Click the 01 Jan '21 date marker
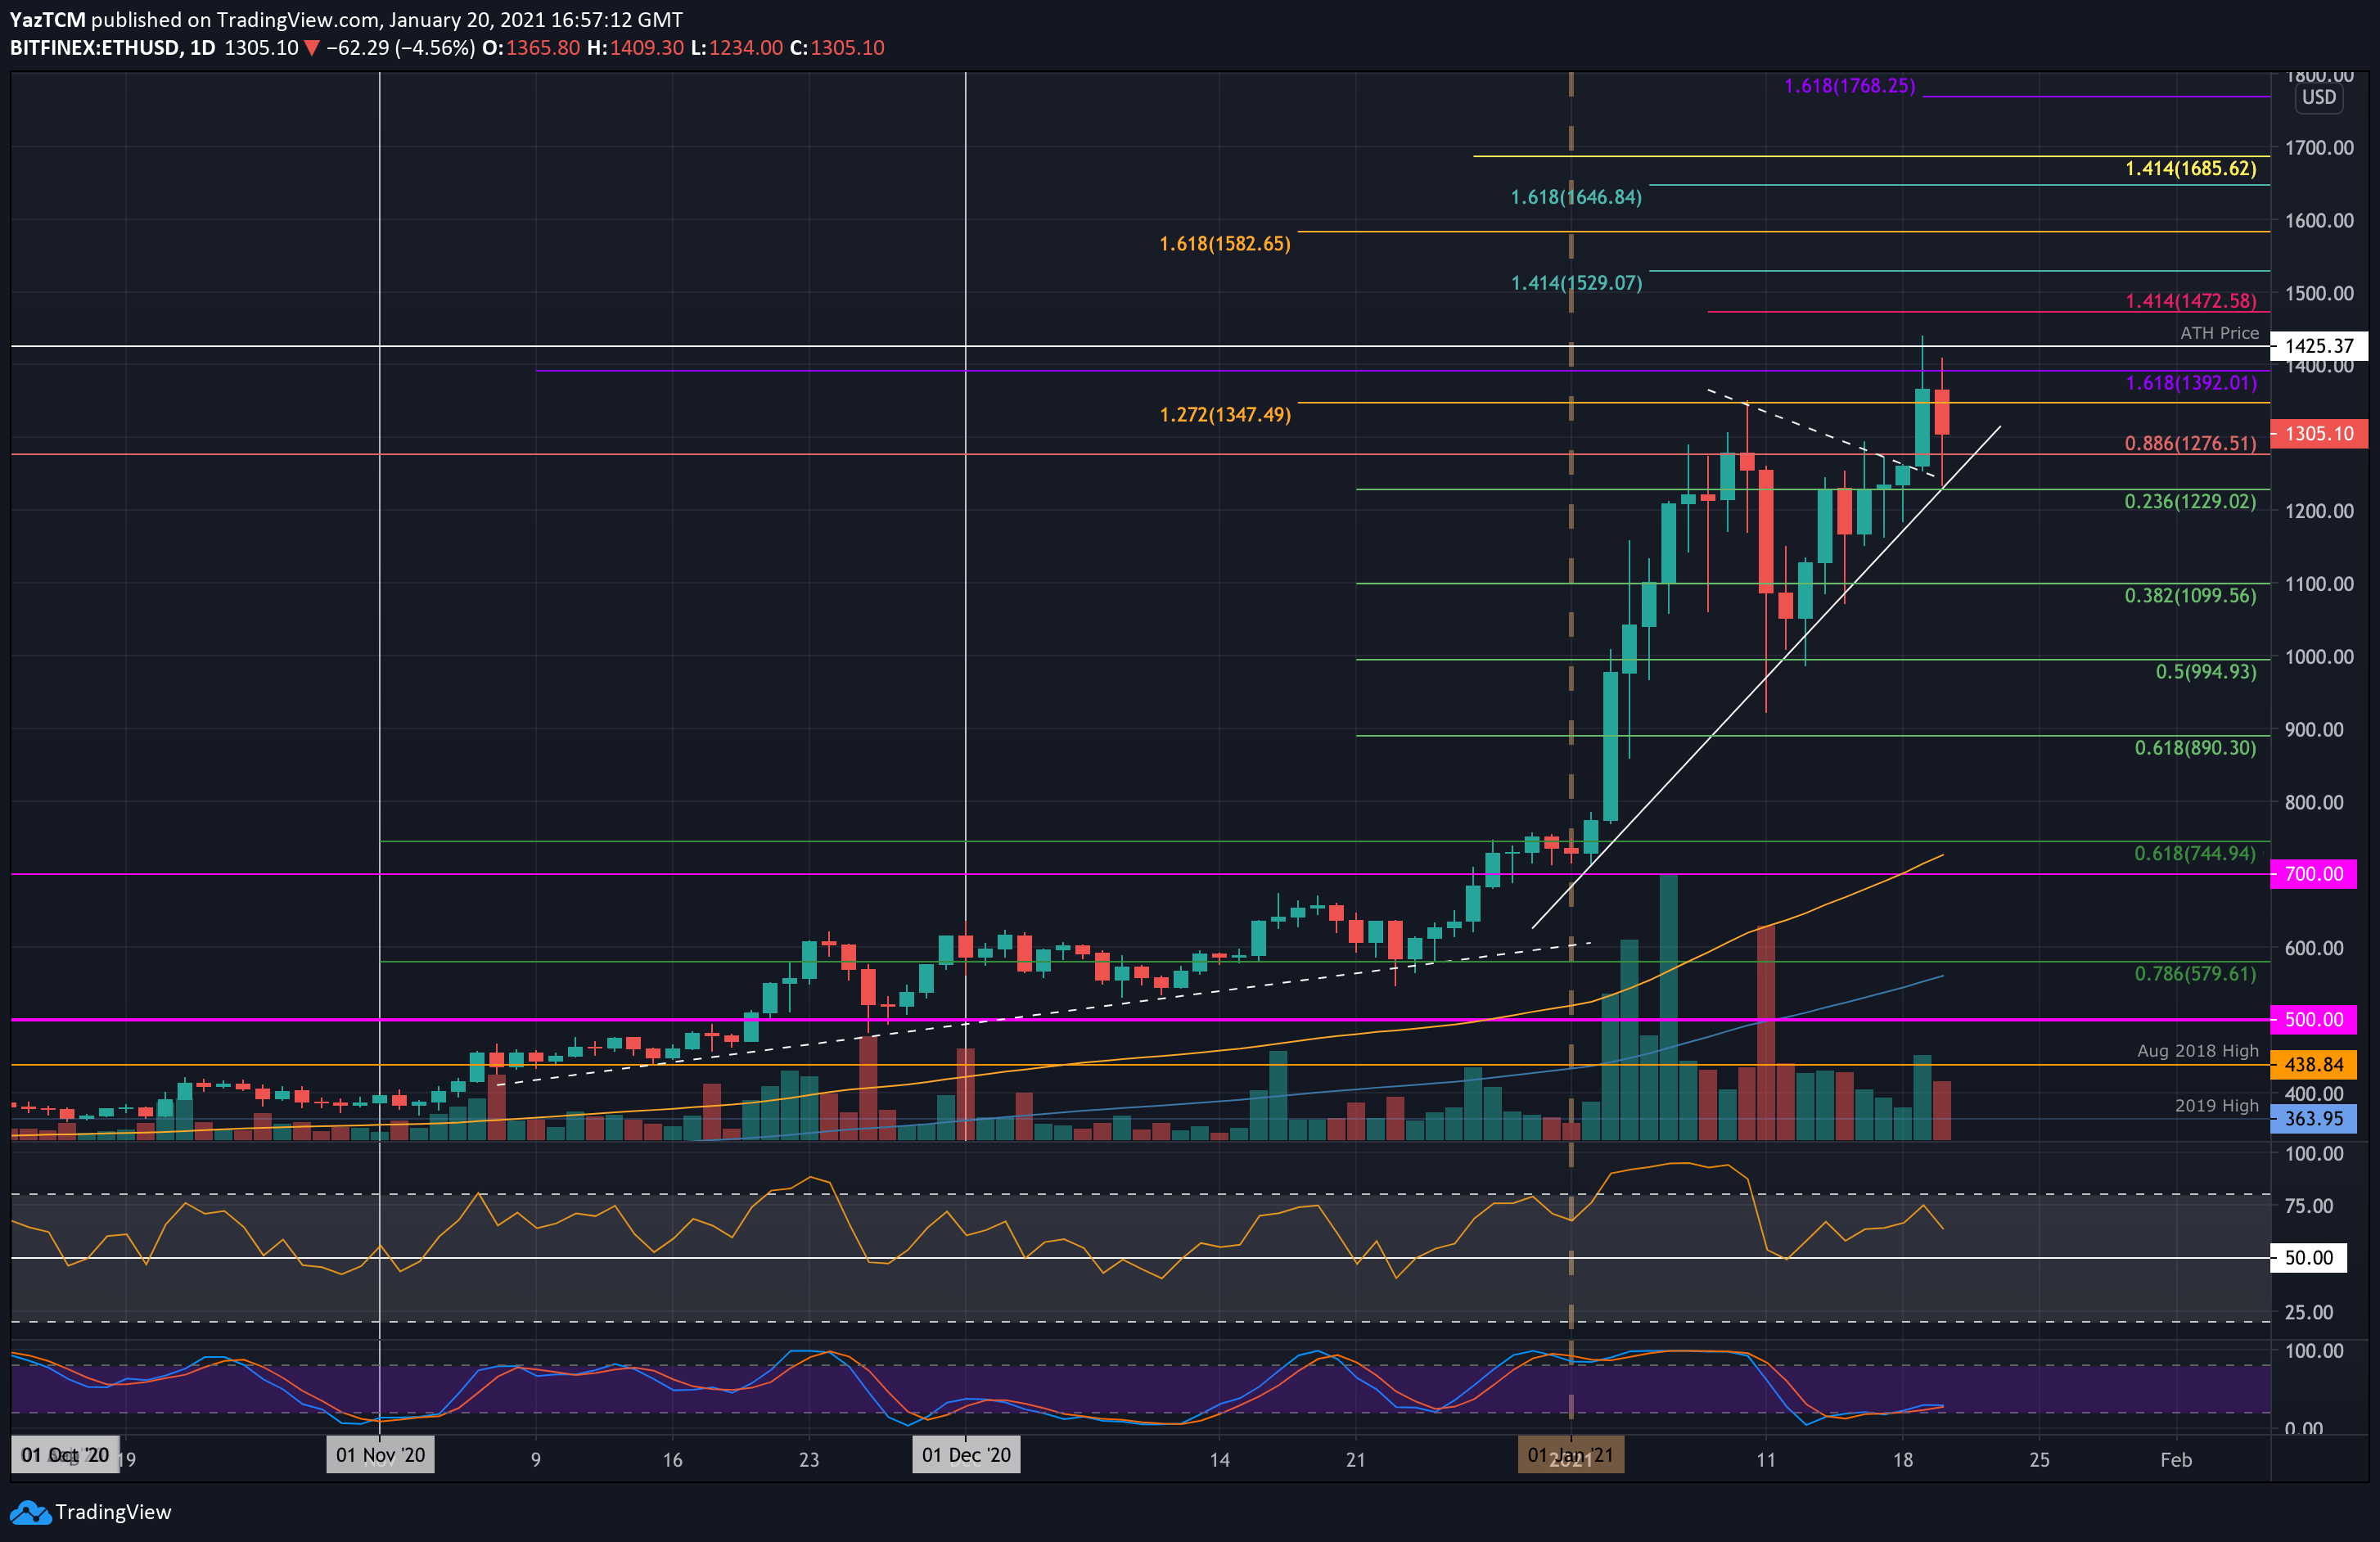2380x1542 pixels. coord(1571,1455)
